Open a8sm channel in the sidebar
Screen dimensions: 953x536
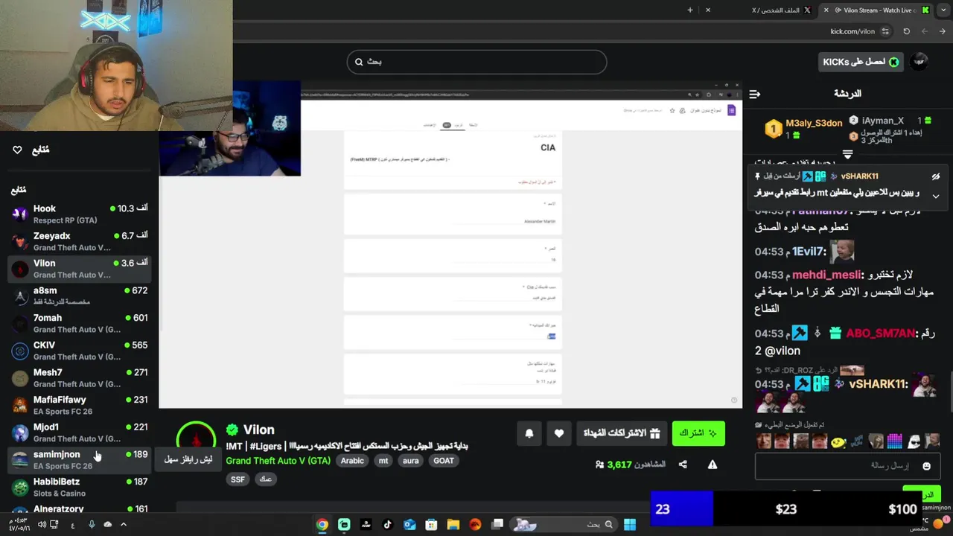[79, 296]
